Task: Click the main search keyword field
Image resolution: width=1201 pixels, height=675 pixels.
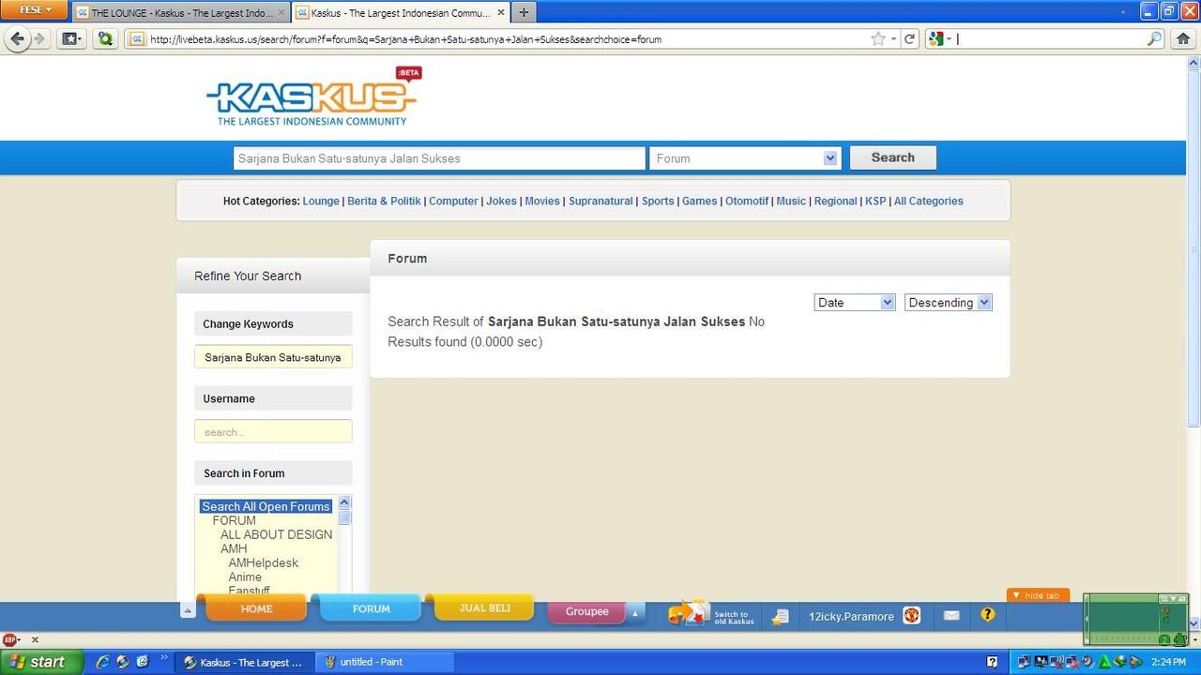Action: 439,158
